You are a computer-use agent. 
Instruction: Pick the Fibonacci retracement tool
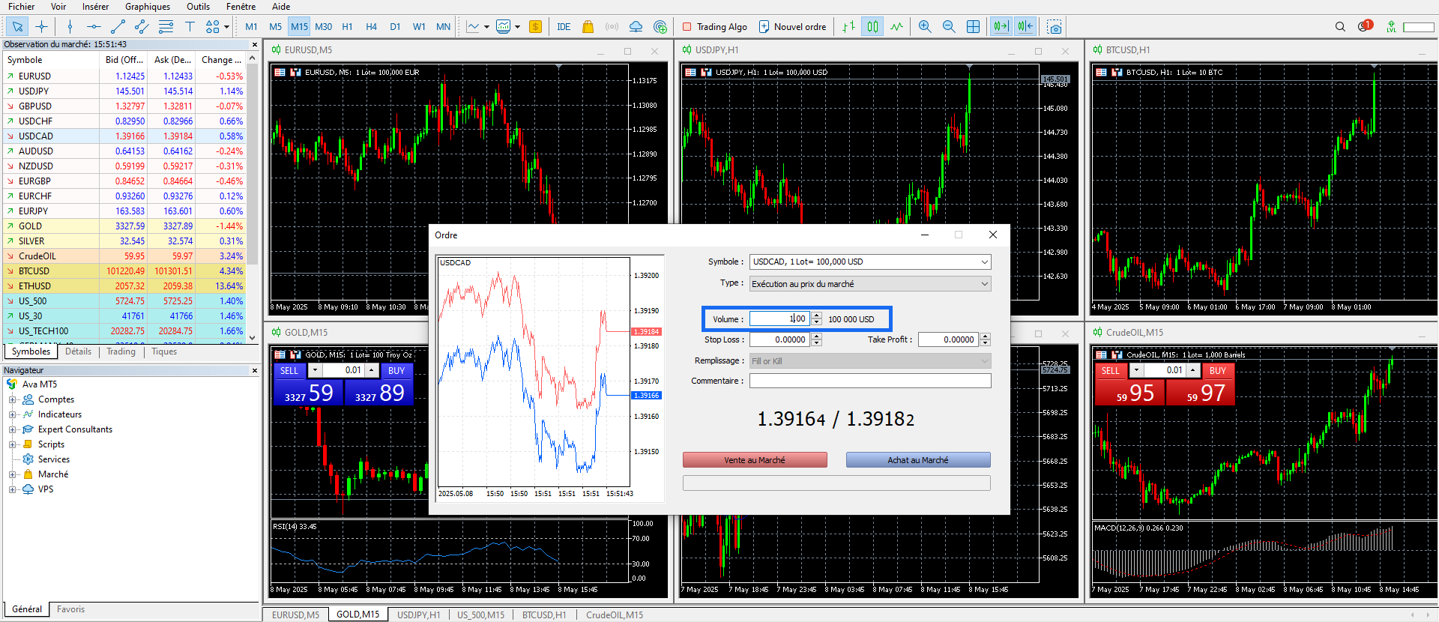[166, 27]
